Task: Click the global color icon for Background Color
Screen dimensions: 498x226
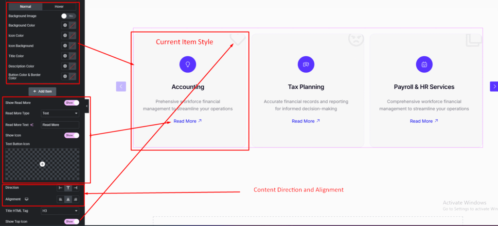Action: click(65, 25)
